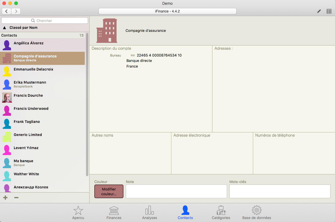Viewport: 335px width, 222px height.
Task: Go forward with the right chevron
Action: coord(16,11)
